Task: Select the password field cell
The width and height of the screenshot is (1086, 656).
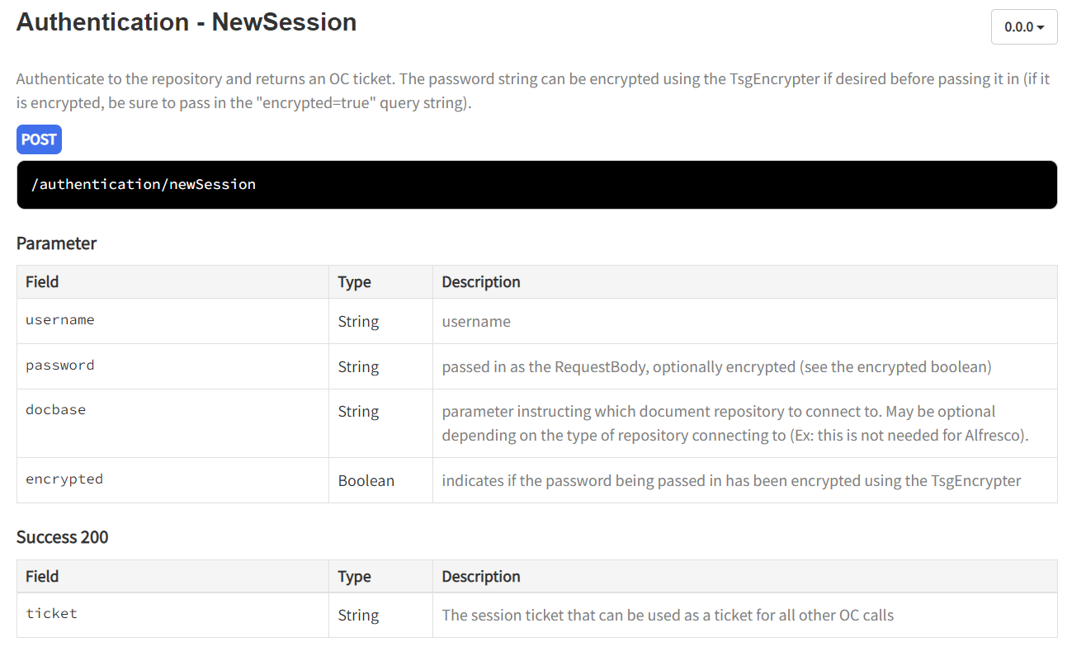Action: [x=60, y=366]
